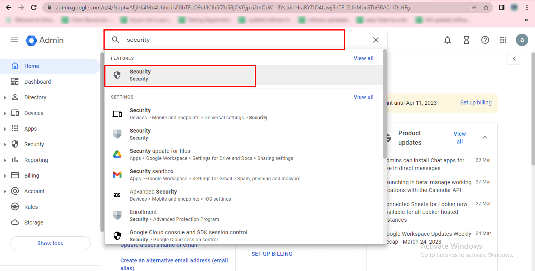
Task: Expand the Directory tree arrow
Action: click(x=5, y=98)
